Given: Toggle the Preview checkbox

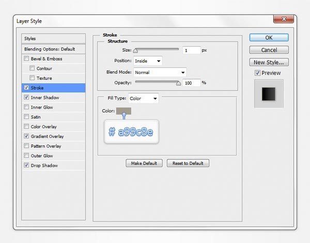Looking at the screenshot, I should click(257, 73).
